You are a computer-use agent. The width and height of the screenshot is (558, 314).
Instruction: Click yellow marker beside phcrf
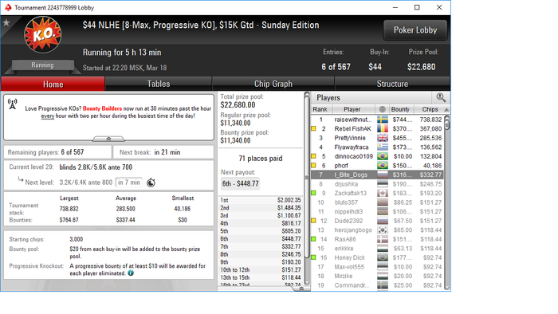[313, 165]
